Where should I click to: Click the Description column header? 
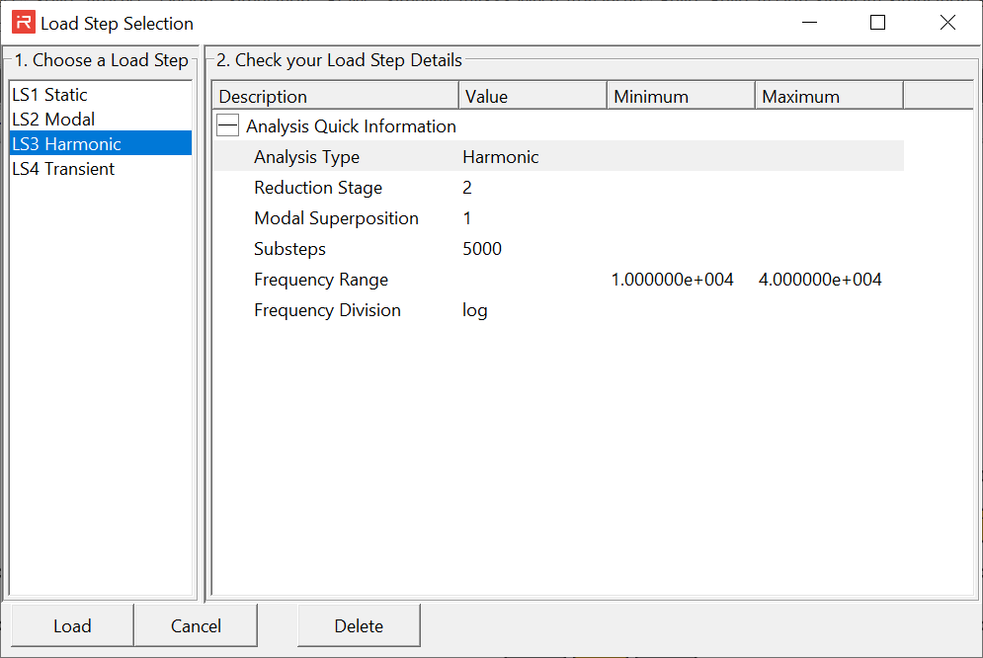[x=336, y=96]
